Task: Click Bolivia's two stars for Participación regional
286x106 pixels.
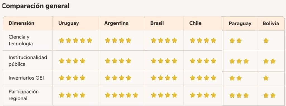Action: 270,95
